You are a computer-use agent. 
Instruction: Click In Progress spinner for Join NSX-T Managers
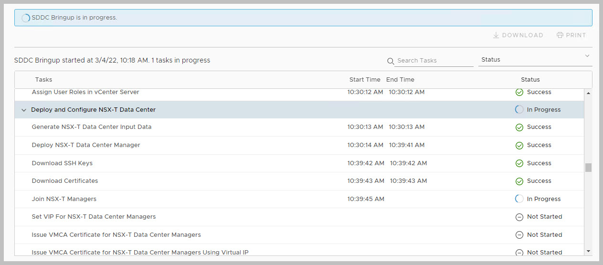[x=519, y=199]
